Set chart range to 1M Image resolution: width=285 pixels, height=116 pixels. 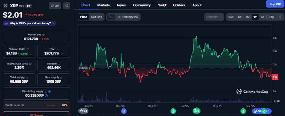click(247, 17)
